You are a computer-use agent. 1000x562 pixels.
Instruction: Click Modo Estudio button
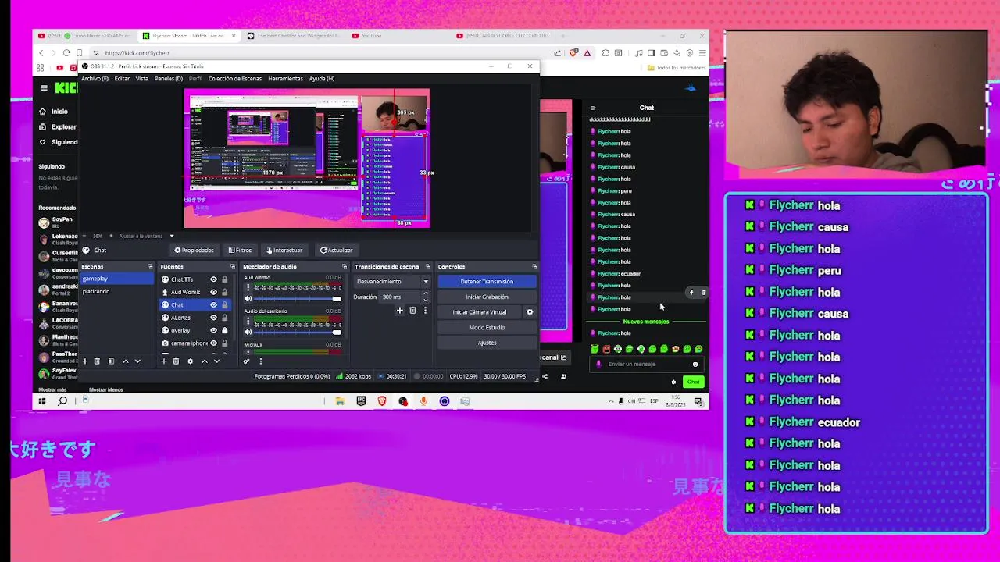pos(487,328)
